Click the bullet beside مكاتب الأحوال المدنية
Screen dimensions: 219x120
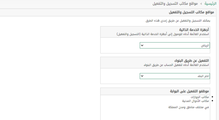[x=213, y=101]
